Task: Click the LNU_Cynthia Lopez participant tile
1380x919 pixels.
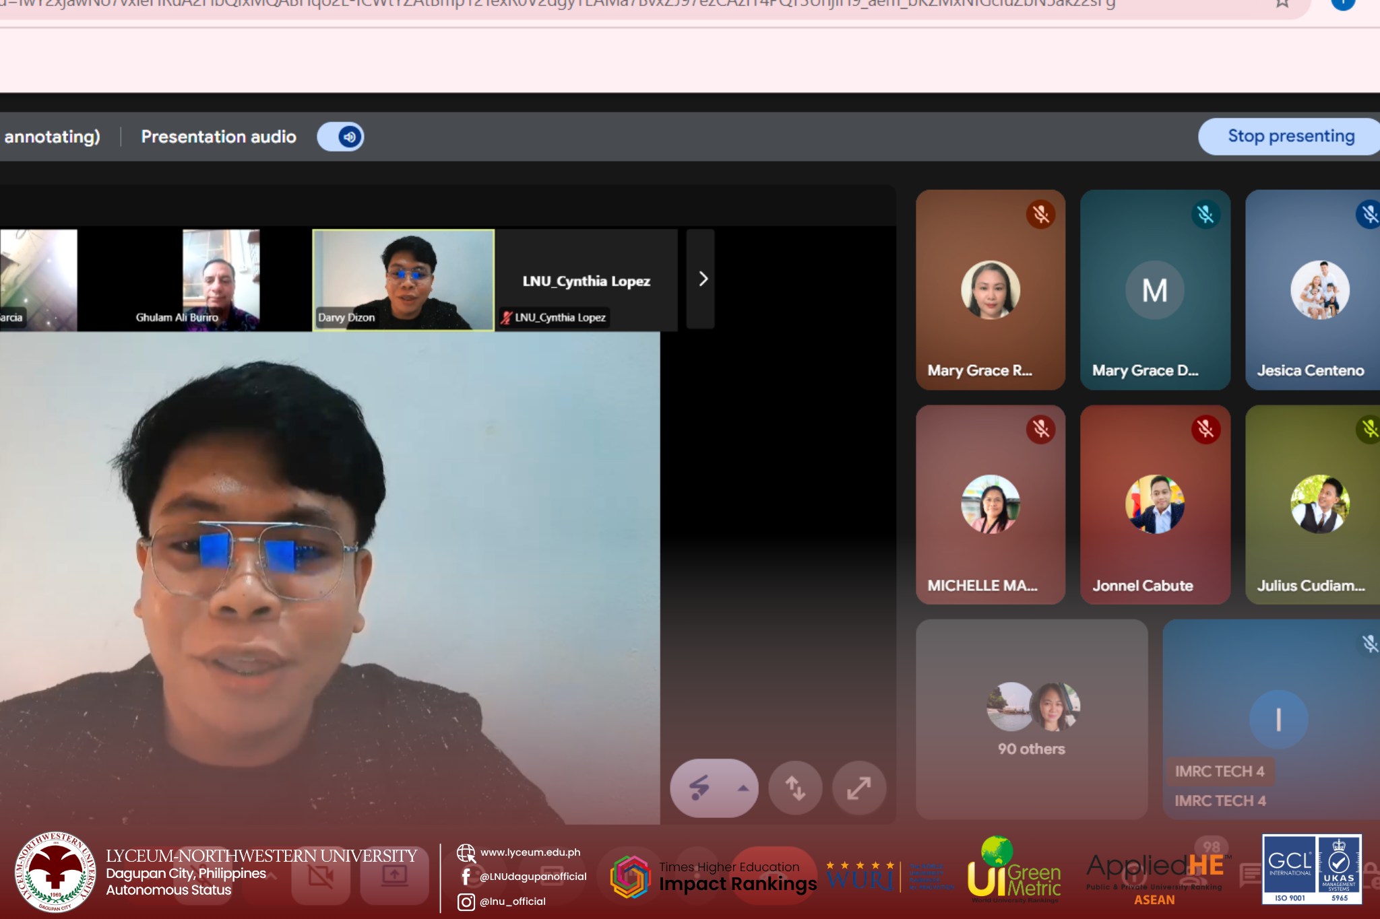Action: [x=586, y=279]
